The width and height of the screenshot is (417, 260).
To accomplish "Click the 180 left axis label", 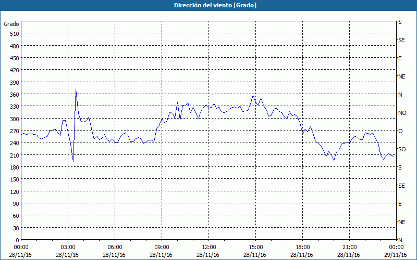I will click(x=15, y=167).
